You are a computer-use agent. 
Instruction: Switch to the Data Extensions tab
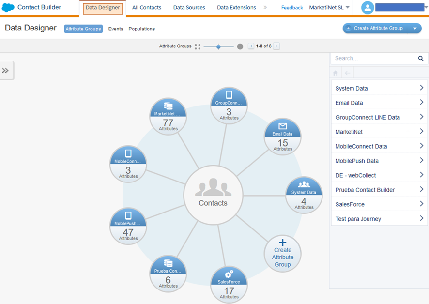(x=236, y=7)
